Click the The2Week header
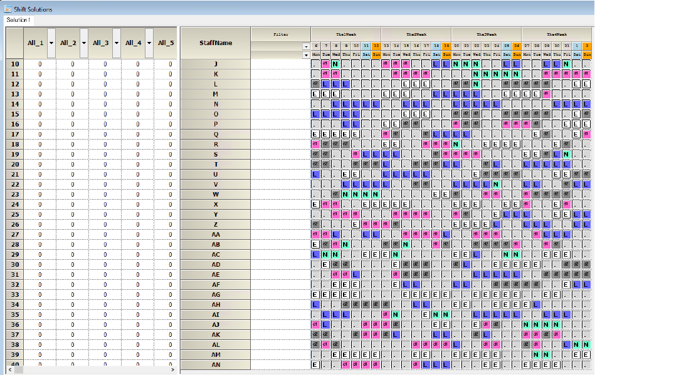696x375 pixels. click(416, 34)
